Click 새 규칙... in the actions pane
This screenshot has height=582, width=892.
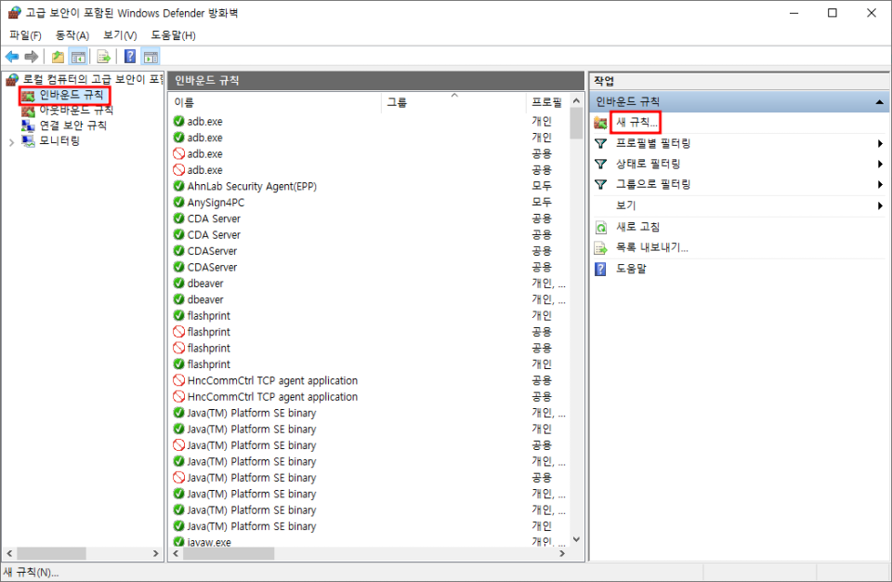click(636, 122)
